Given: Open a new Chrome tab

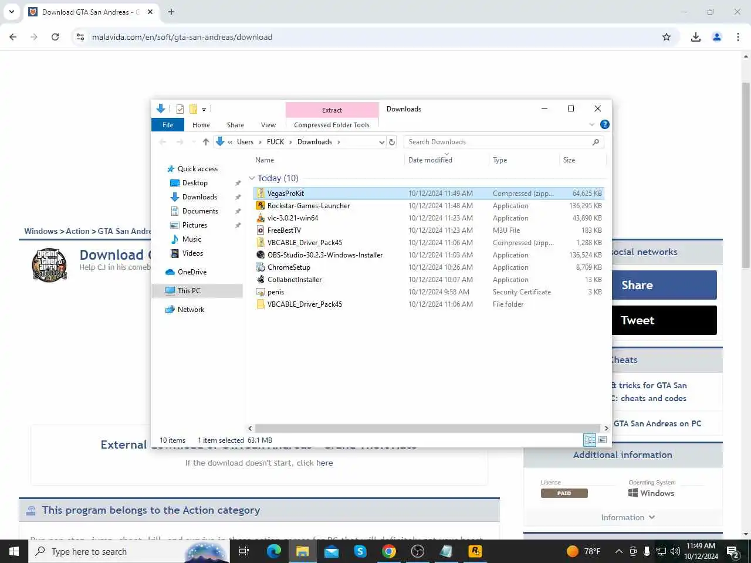Looking at the screenshot, I should [171, 12].
